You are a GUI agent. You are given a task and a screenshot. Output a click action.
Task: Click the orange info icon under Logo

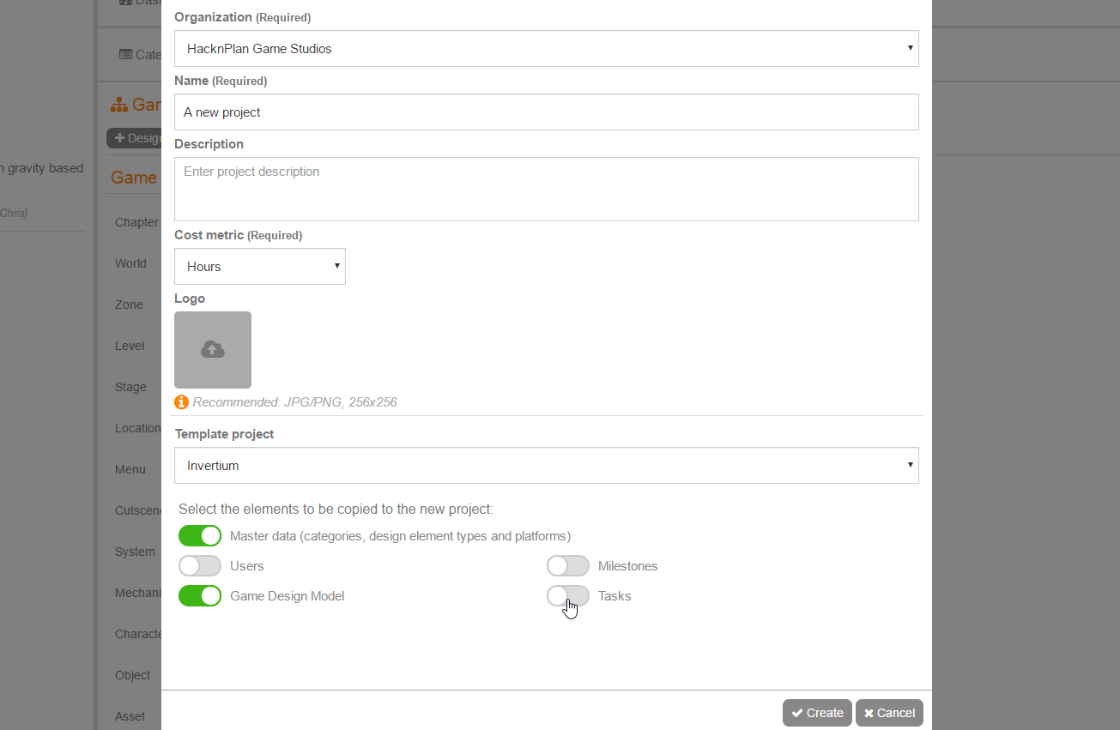pos(181,402)
